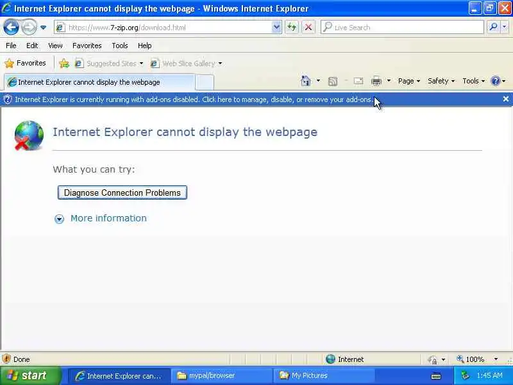The width and height of the screenshot is (513, 385).
Task: Click the RSS Feeds icon
Action: (x=332, y=81)
